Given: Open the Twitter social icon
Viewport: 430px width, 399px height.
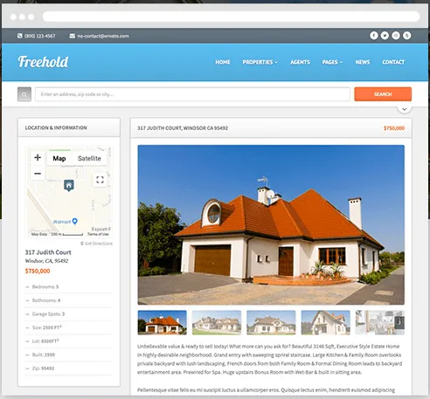Looking at the screenshot, I should click(x=385, y=36).
